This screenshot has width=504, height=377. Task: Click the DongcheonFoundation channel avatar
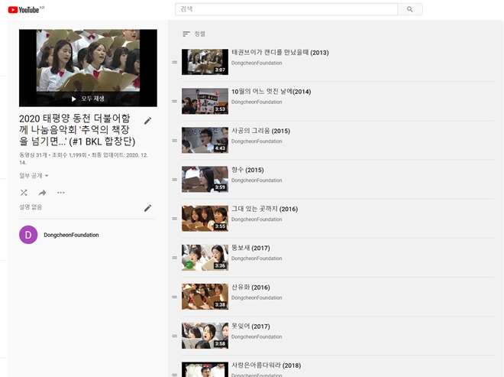coord(28,235)
